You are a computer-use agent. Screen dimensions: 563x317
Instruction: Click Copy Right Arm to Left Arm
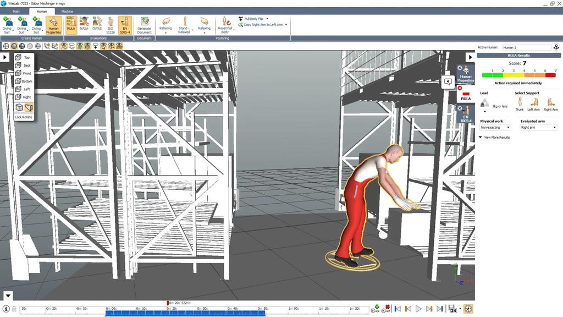point(260,25)
